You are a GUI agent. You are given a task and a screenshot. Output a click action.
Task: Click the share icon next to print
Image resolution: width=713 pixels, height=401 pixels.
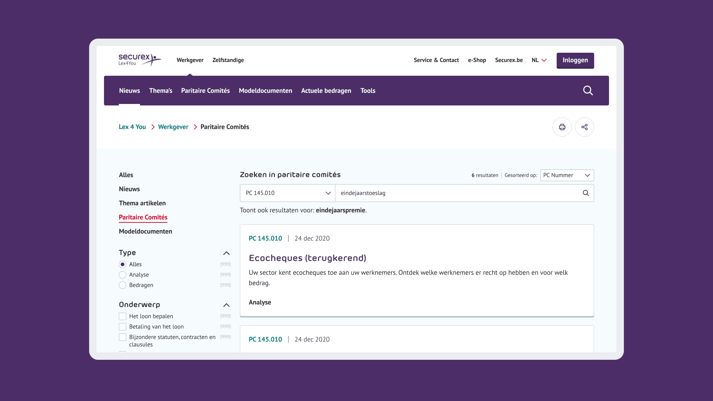click(585, 127)
